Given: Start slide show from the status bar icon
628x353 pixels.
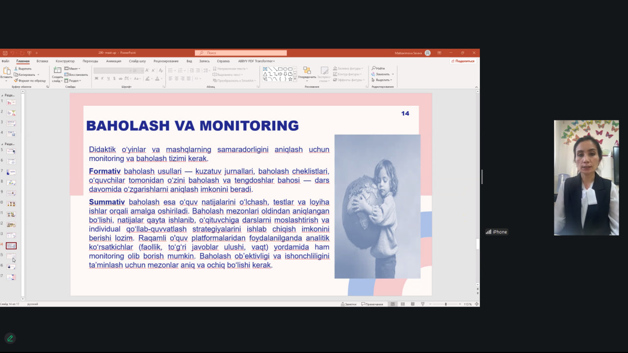Looking at the screenshot, I should coord(422,304).
